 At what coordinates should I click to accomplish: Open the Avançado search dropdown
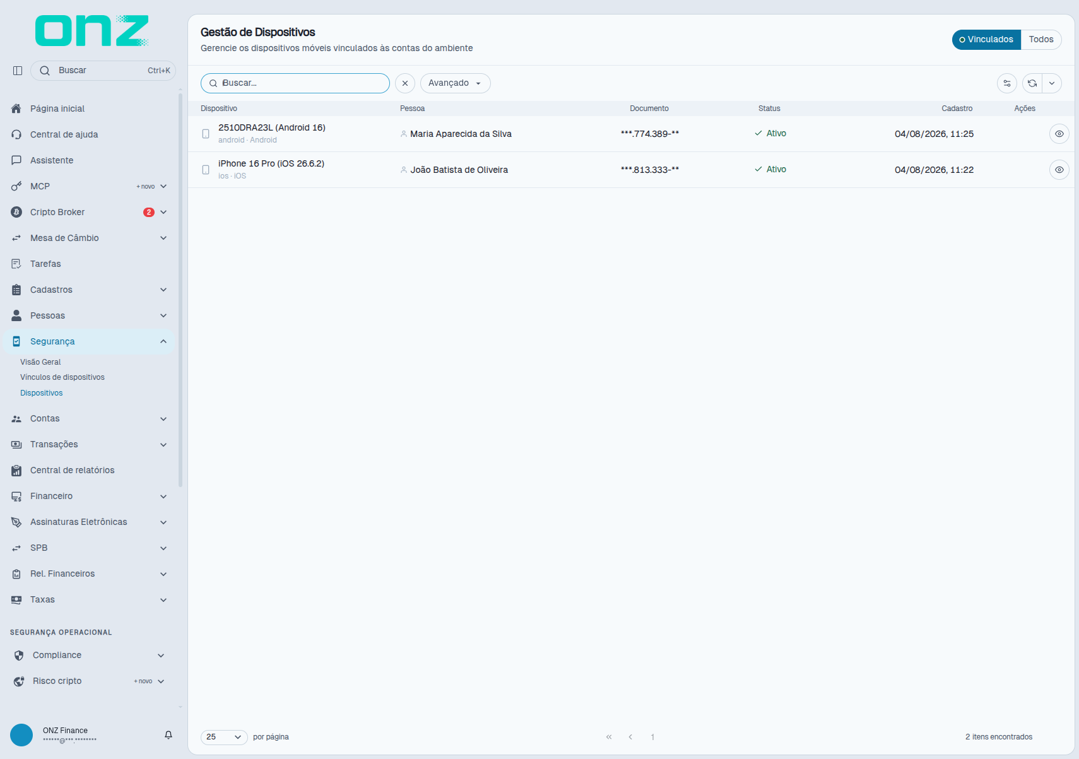(455, 83)
